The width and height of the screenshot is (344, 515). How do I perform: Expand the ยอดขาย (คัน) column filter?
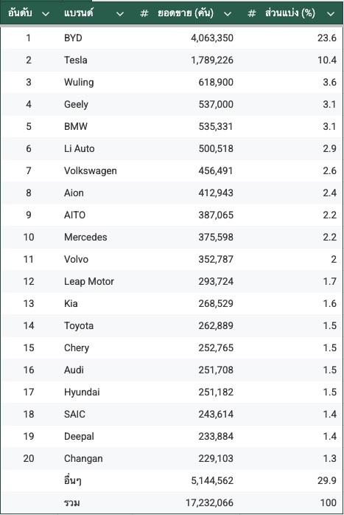[x=228, y=14]
